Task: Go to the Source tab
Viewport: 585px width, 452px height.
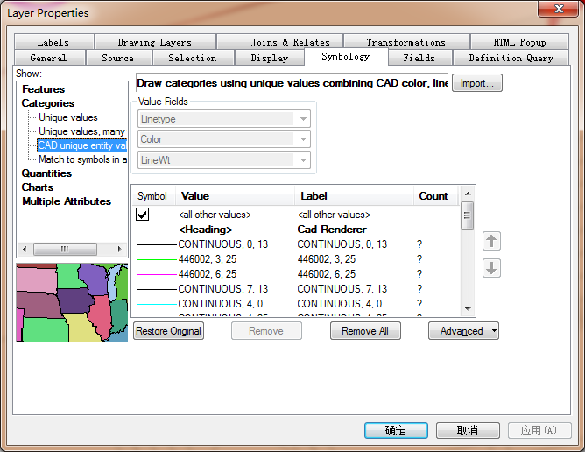Action: point(118,58)
